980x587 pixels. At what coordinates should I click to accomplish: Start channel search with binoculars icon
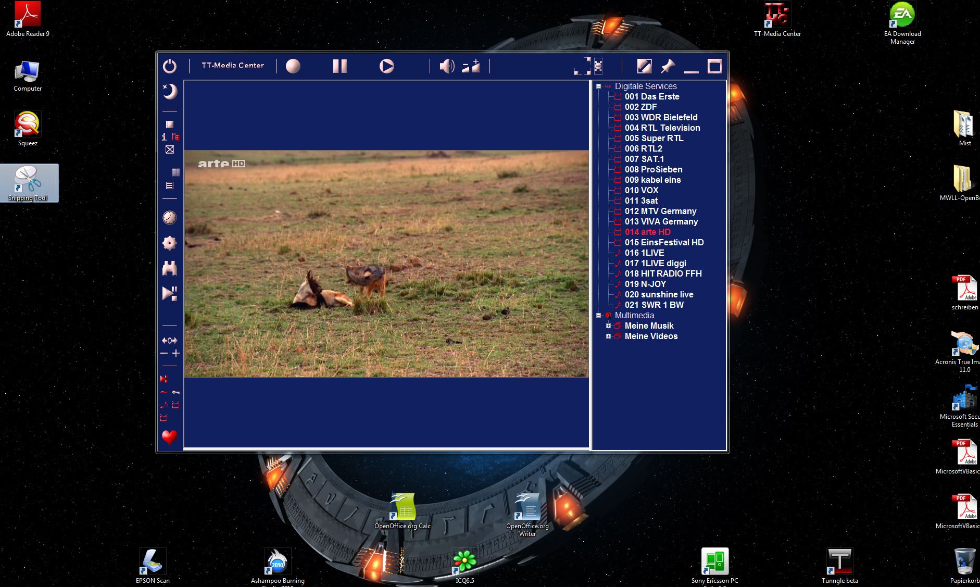(170, 268)
